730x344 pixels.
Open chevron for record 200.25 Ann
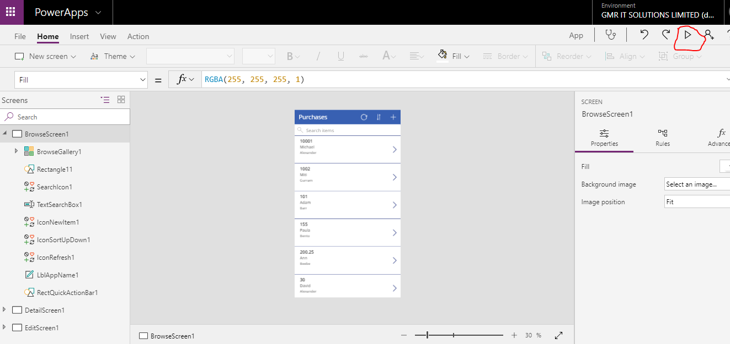395,260
